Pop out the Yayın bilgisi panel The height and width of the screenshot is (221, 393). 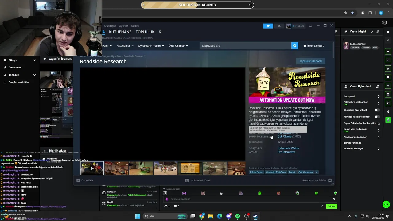[x=378, y=32]
